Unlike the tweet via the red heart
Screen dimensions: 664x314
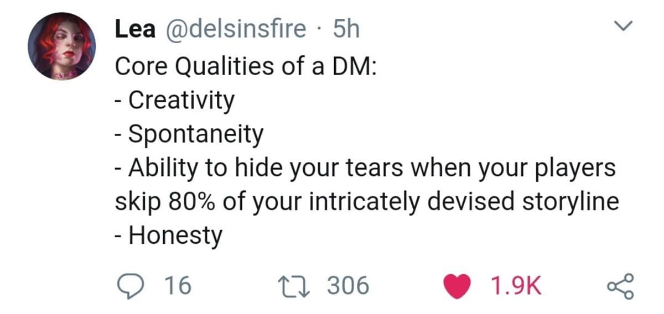click(x=460, y=285)
